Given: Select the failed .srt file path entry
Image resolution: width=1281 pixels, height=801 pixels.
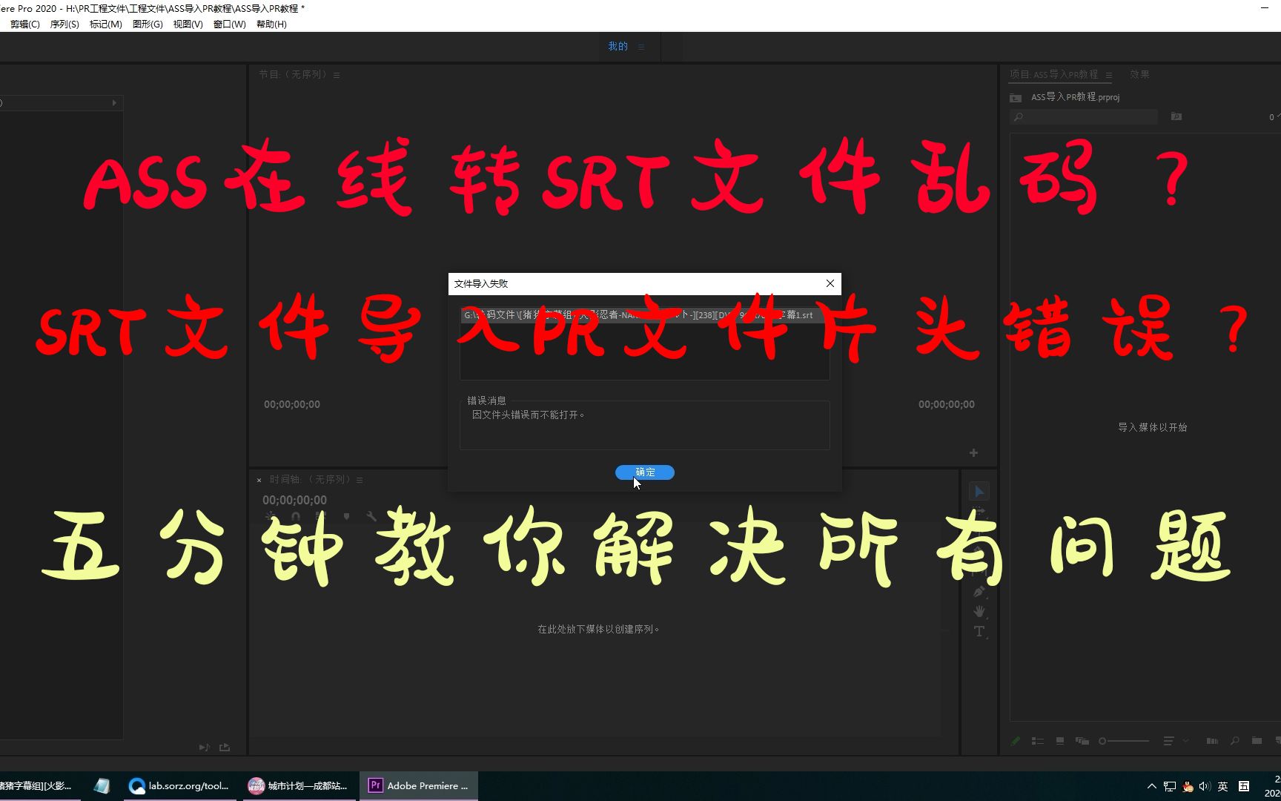Looking at the screenshot, I should click(x=644, y=315).
